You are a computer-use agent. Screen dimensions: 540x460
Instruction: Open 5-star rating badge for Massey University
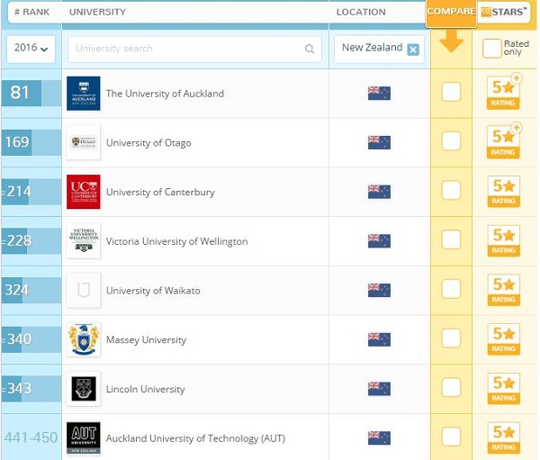coord(503,339)
